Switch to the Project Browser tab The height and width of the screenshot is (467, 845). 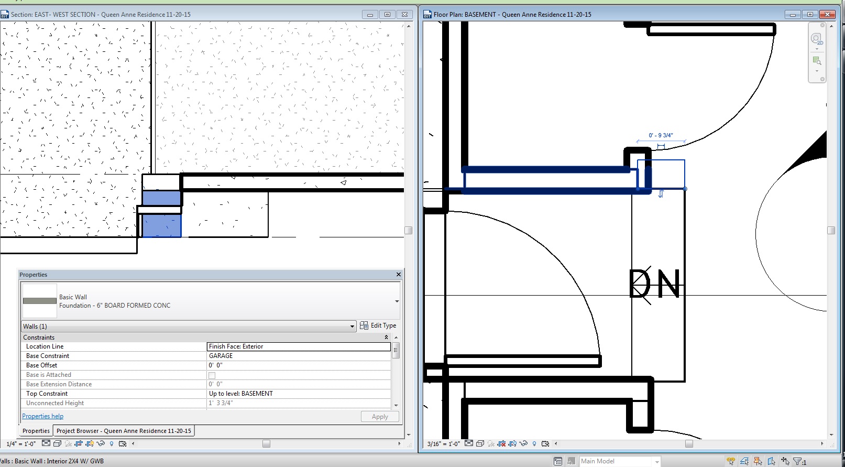click(124, 431)
